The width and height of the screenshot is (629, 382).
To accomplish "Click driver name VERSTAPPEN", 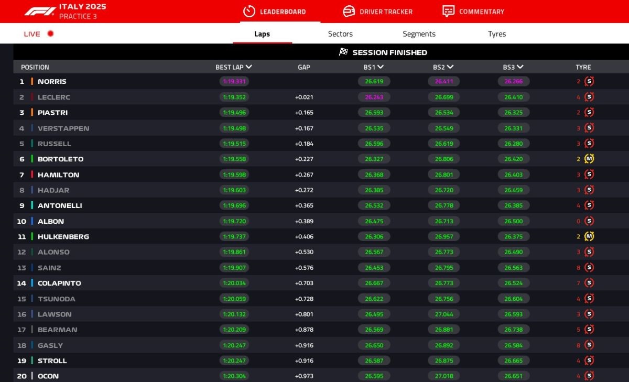I will pos(63,128).
